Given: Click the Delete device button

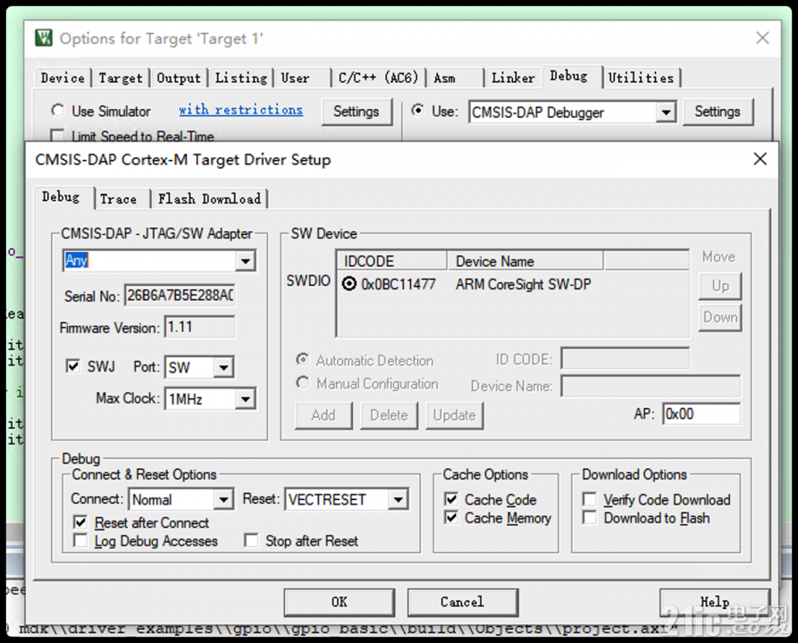Looking at the screenshot, I should pyautogui.click(x=389, y=415).
